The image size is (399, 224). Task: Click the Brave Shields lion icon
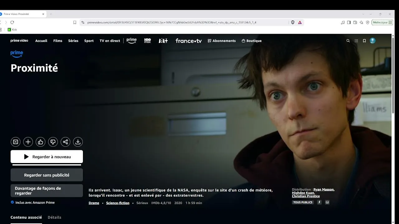[293, 22]
